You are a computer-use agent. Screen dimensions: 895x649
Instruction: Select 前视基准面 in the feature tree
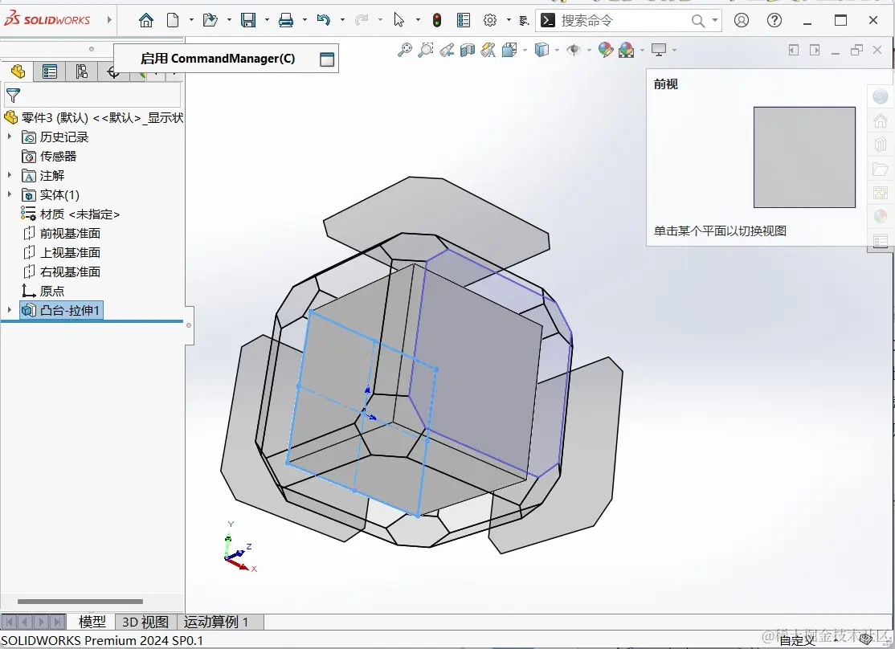62,233
